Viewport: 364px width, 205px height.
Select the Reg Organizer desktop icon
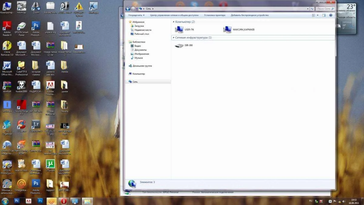pyautogui.click(x=7, y=128)
